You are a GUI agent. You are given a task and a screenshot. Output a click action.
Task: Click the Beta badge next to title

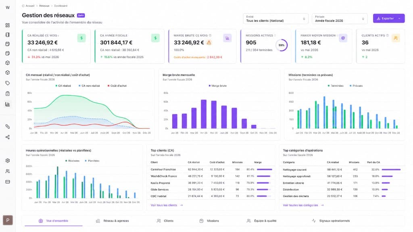click(81, 16)
